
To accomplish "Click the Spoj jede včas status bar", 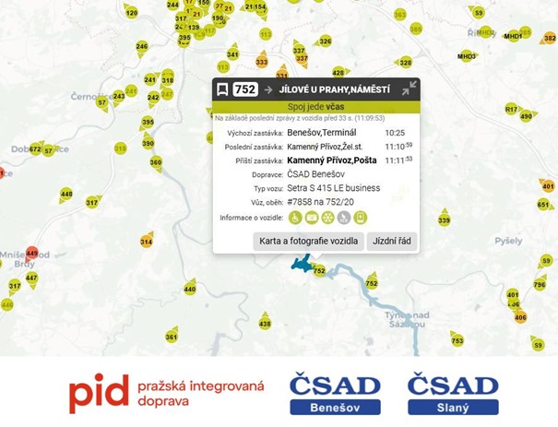I will (x=316, y=107).
